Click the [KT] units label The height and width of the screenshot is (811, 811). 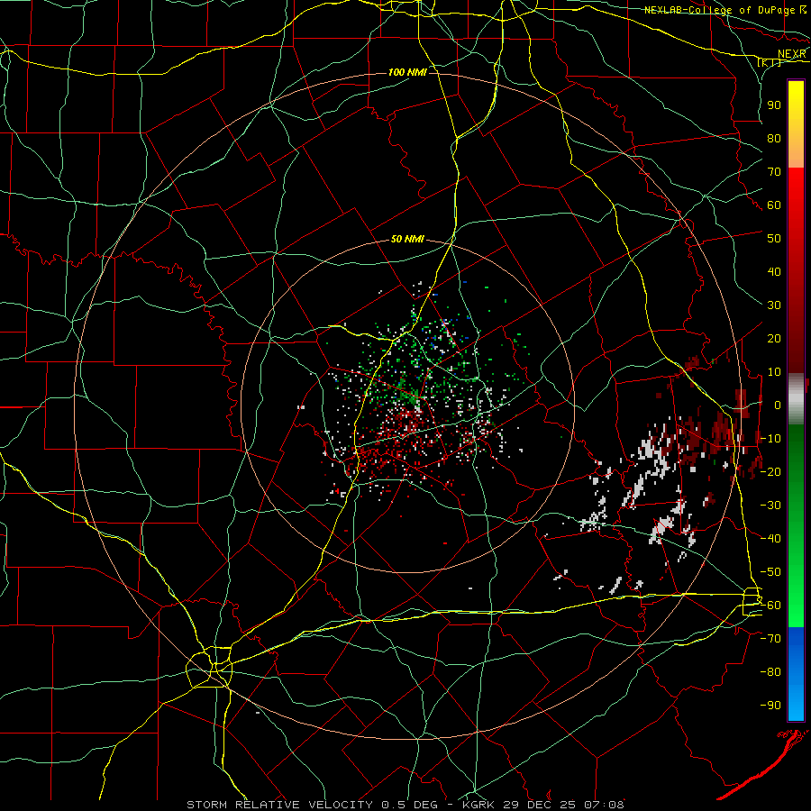pos(770,63)
